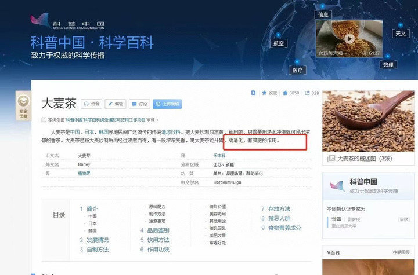Jump to the 特殊价值 subsection
The image size is (418, 275).
[218, 207]
